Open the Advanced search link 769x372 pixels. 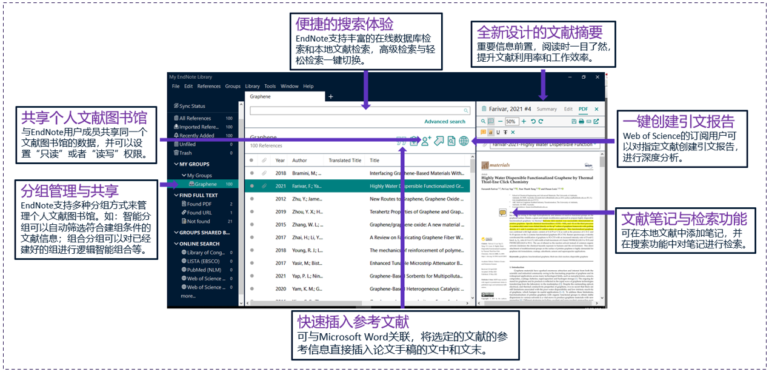[x=445, y=122]
